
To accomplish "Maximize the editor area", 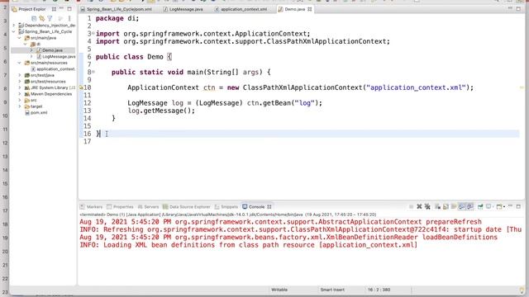I will point(518,9).
